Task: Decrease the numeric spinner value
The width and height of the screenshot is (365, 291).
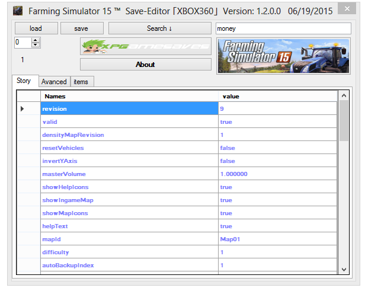Action: pyautogui.click(x=36, y=44)
